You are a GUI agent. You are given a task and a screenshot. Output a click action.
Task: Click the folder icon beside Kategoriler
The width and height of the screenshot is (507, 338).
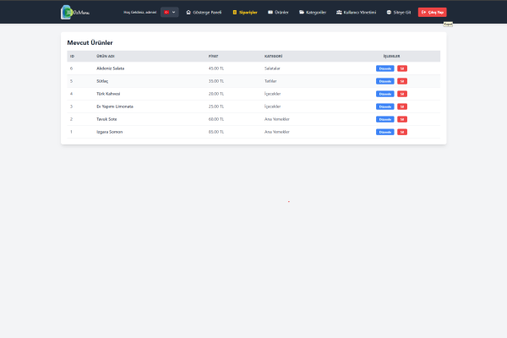[x=301, y=13]
